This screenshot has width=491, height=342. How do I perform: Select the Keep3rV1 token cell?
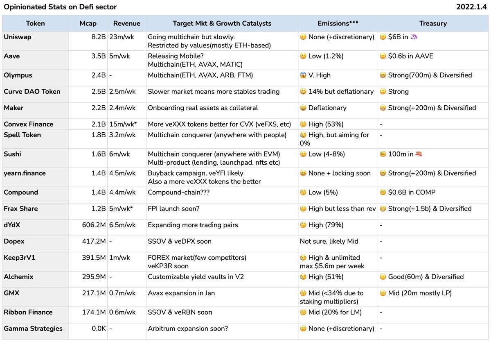click(35, 262)
